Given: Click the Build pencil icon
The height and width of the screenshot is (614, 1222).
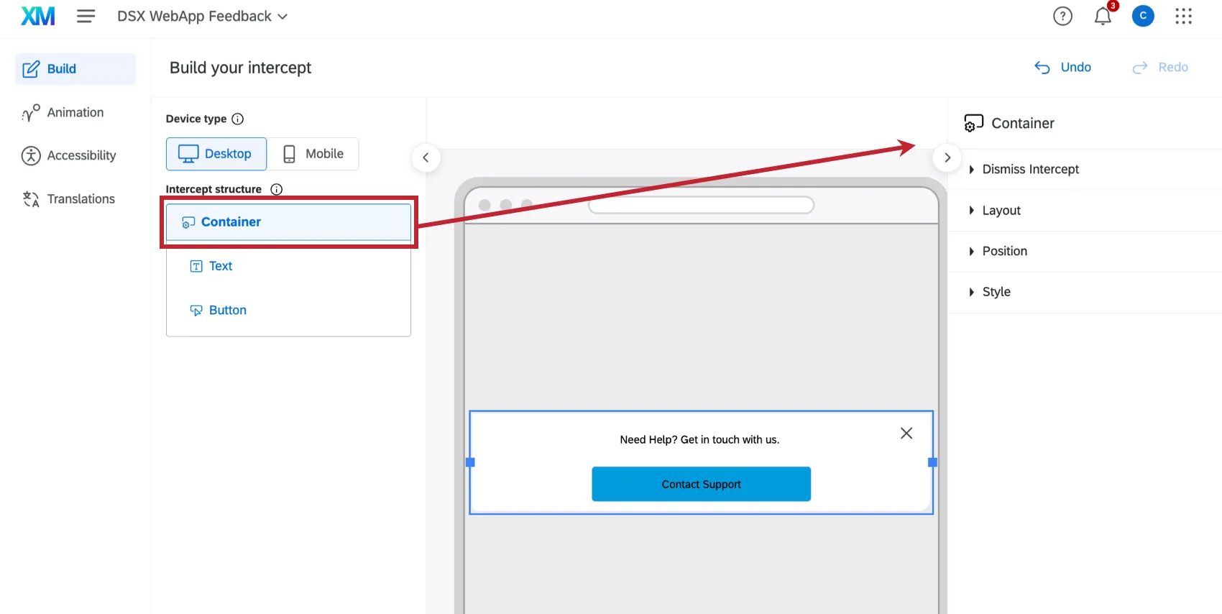Looking at the screenshot, I should (x=31, y=69).
